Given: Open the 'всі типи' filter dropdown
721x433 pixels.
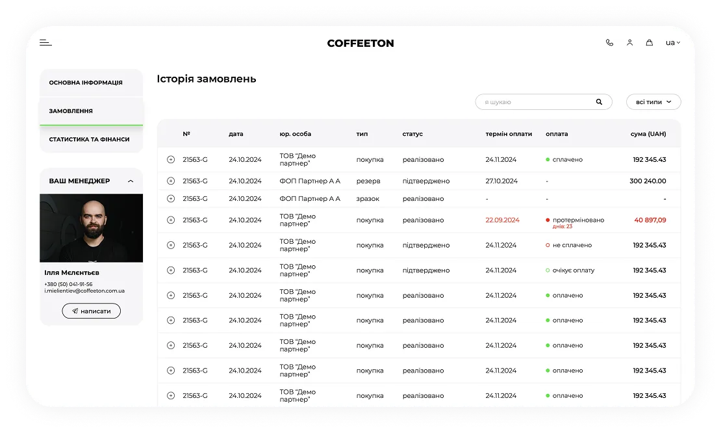Looking at the screenshot, I should tap(653, 102).
